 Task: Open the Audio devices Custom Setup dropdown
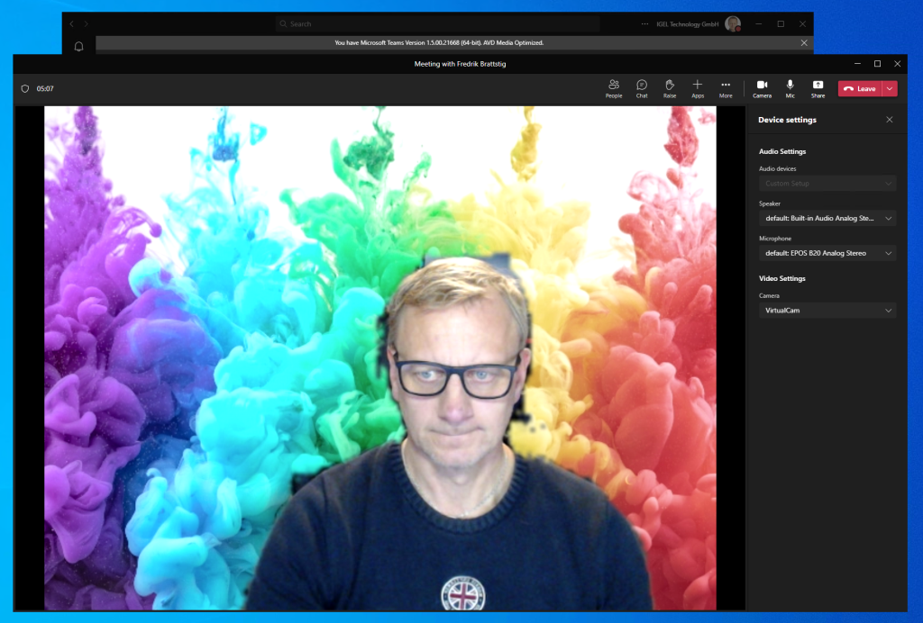click(827, 184)
